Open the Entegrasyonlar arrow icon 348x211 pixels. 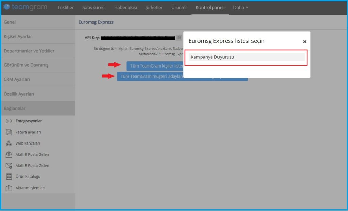(x=9, y=121)
